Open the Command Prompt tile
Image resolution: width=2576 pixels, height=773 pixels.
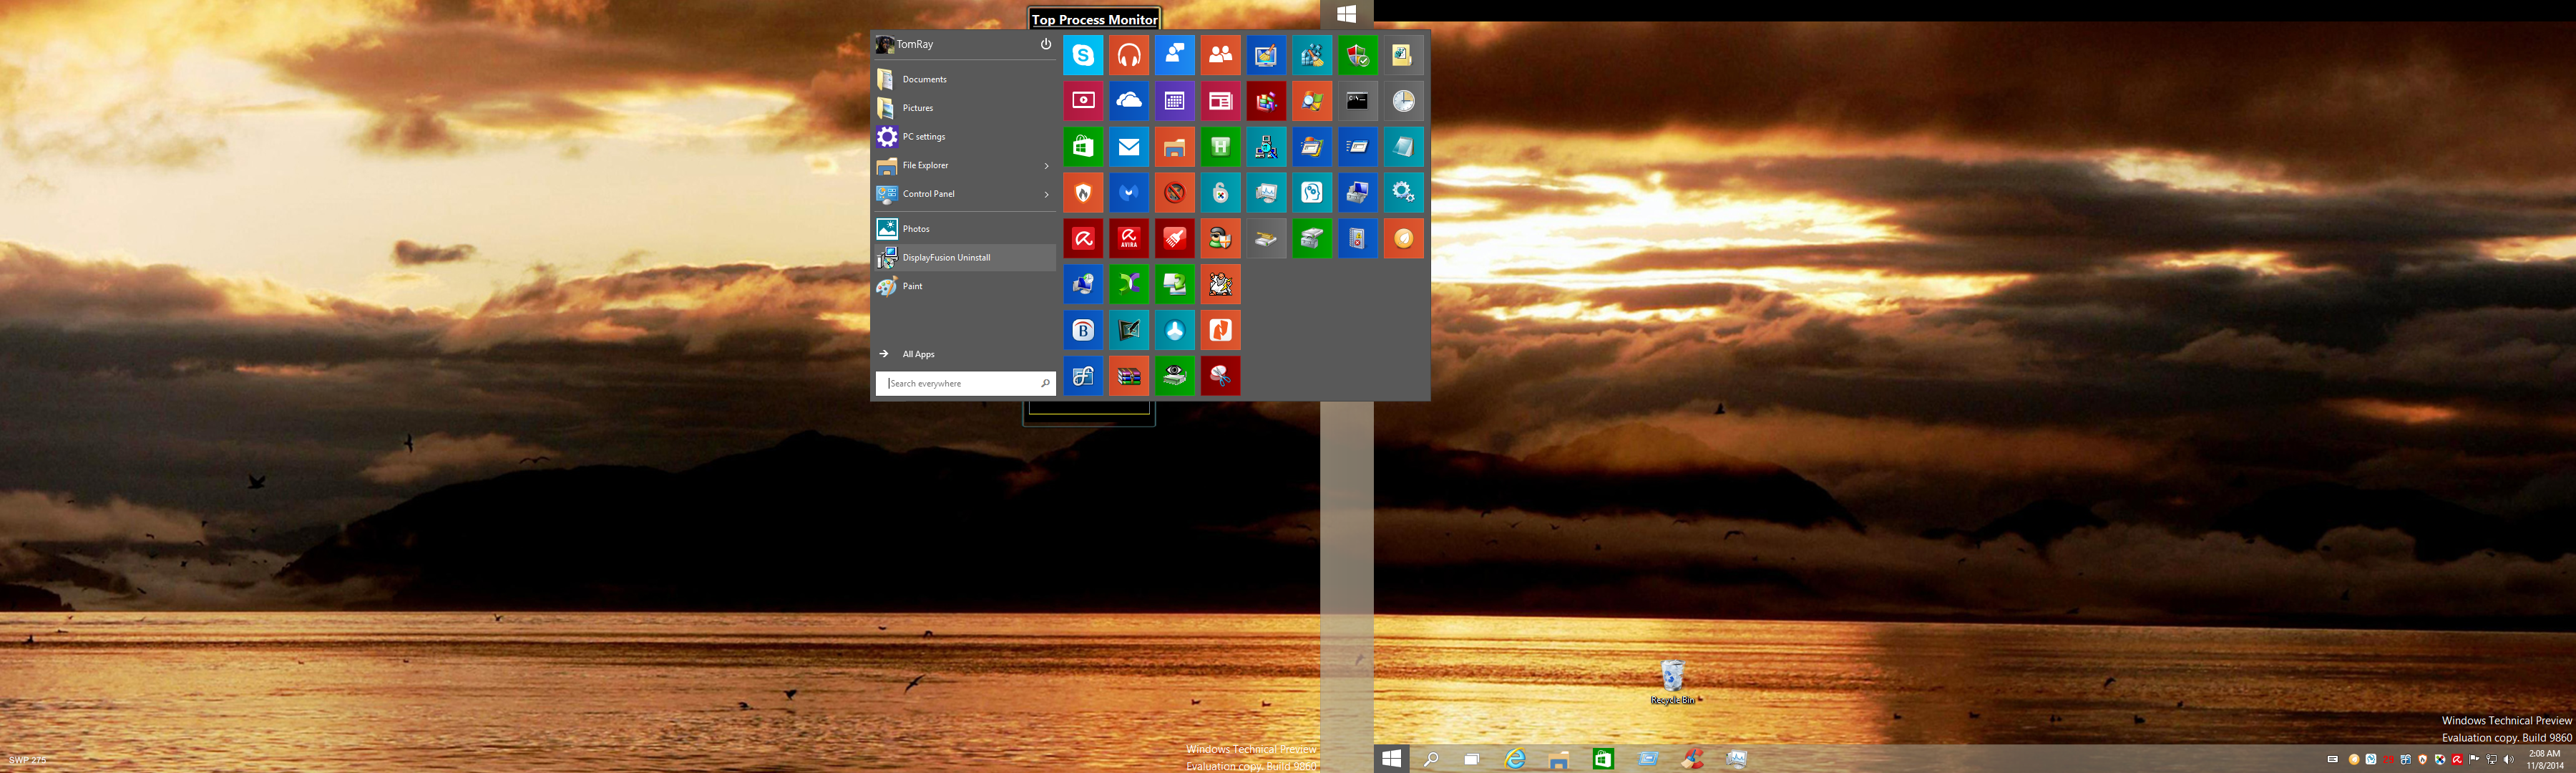tap(1357, 101)
